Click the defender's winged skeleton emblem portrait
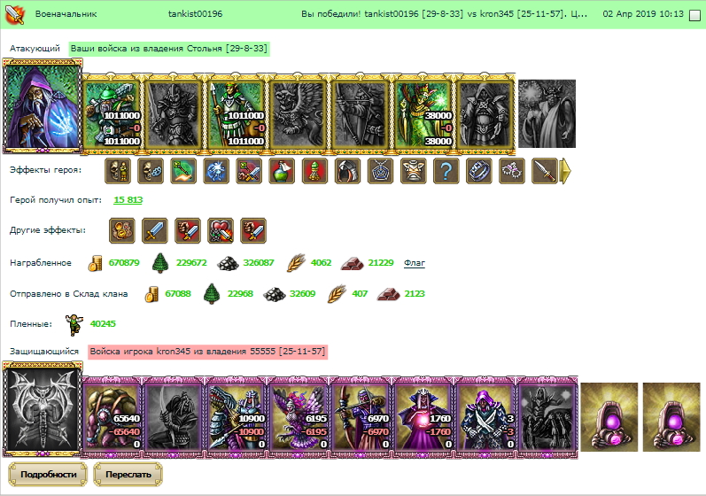Screen dimensions: 706x496 [x=42, y=408]
